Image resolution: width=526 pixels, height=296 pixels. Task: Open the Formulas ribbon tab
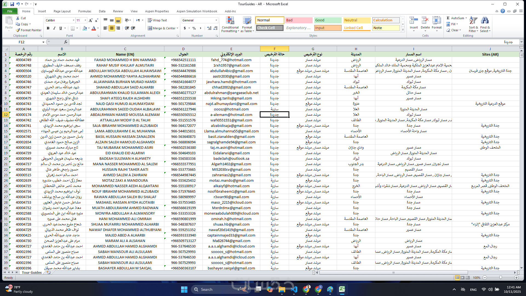click(85, 11)
